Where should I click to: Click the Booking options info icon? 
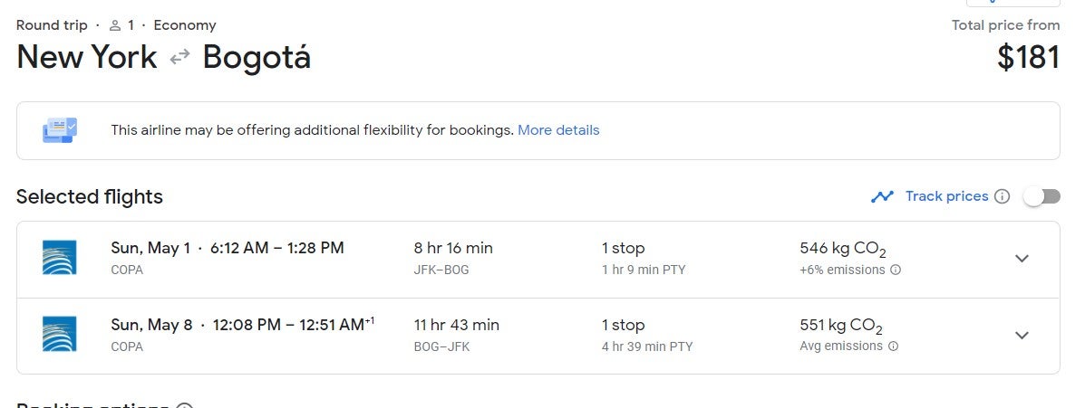pyautogui.click(x=184, y=405)
